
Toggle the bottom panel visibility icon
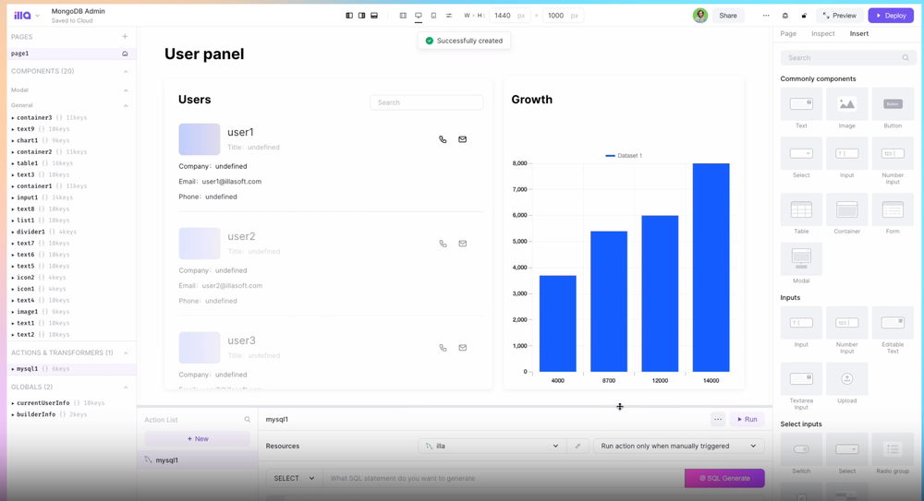click(x=374, y=16)
